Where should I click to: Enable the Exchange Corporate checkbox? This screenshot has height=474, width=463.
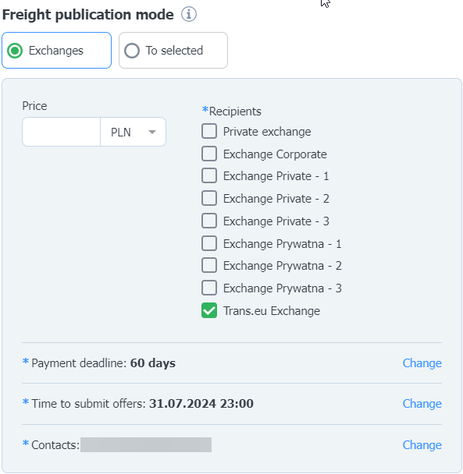click(x=209, y=154)
